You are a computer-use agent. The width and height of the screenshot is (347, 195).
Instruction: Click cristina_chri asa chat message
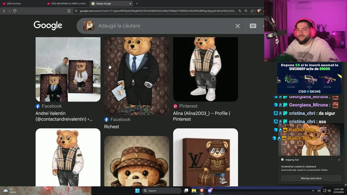tap(300, 122)
